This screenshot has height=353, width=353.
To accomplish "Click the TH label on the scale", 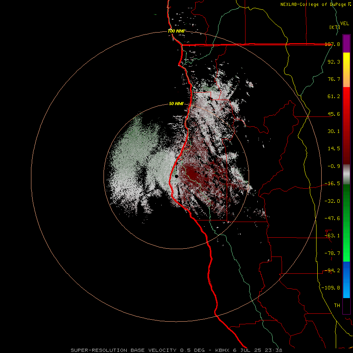I will coord(337,306).
